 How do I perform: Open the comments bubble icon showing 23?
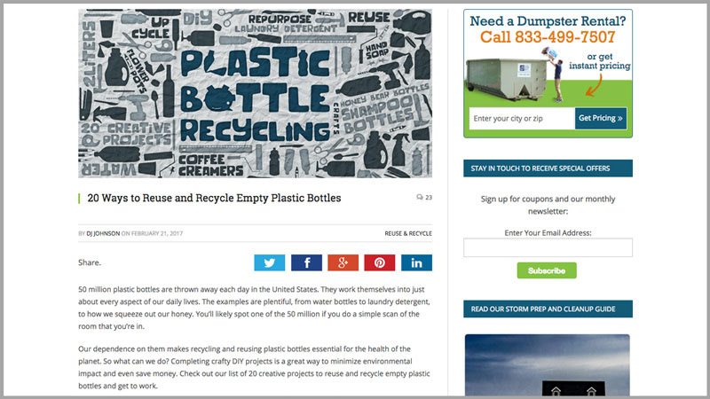(x=420, y=197)
